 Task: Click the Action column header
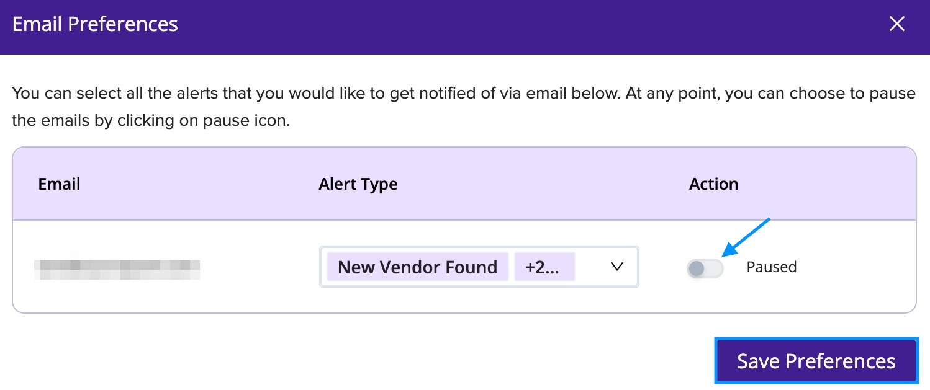[x=713, y=184]
